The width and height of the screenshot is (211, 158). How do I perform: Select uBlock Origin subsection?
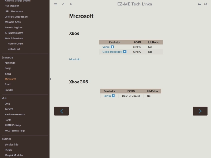pos(16,44)
